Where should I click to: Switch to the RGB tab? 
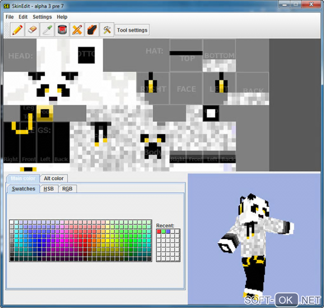(x=67, y=189)
